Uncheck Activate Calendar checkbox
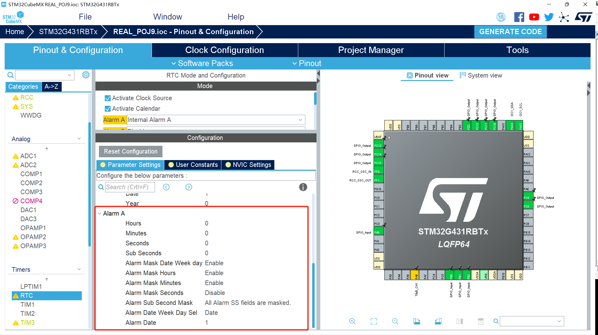Image resolution: width=598 pixels, height=335 pixels. (108, 109)
